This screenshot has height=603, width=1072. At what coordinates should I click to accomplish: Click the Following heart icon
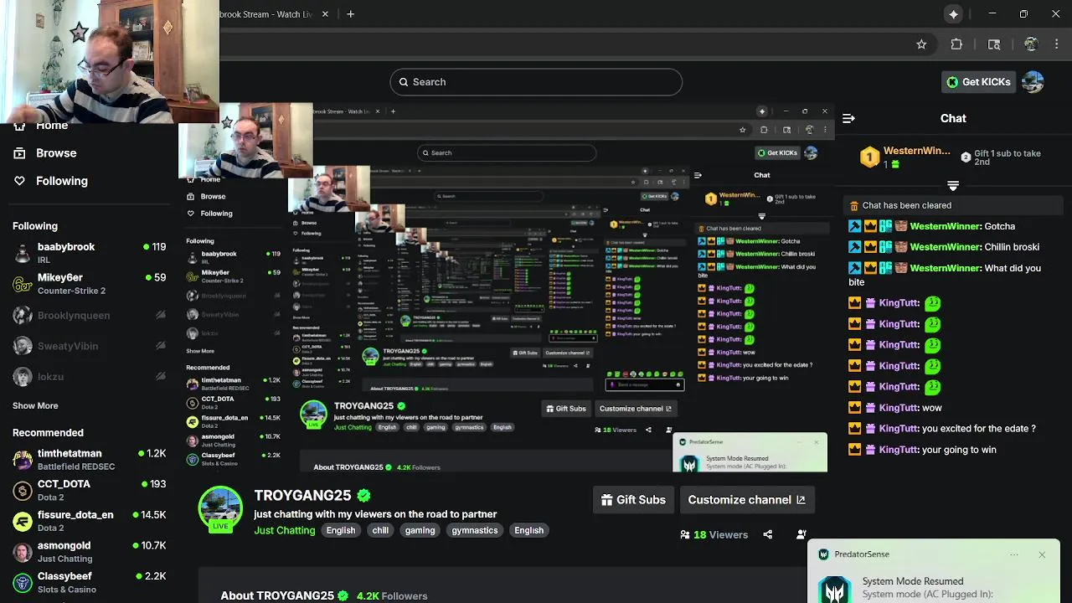tap(19, 181)
